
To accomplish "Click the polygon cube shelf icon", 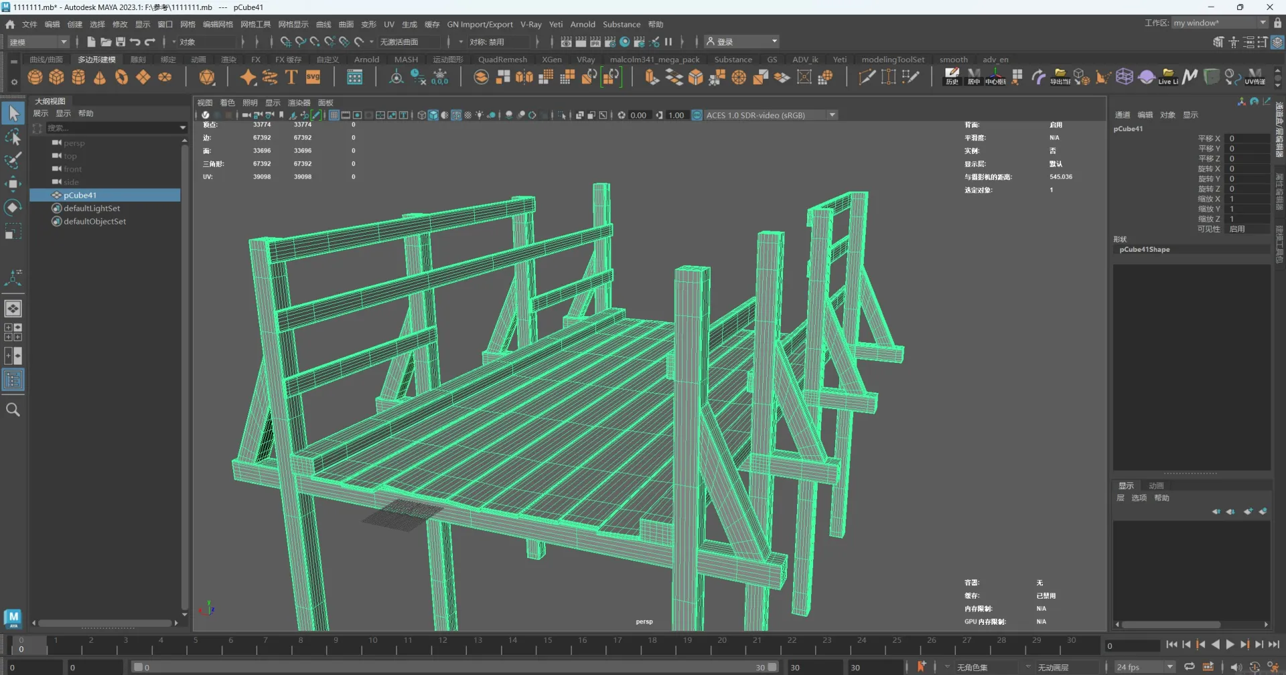I will (x=57, y=77).
